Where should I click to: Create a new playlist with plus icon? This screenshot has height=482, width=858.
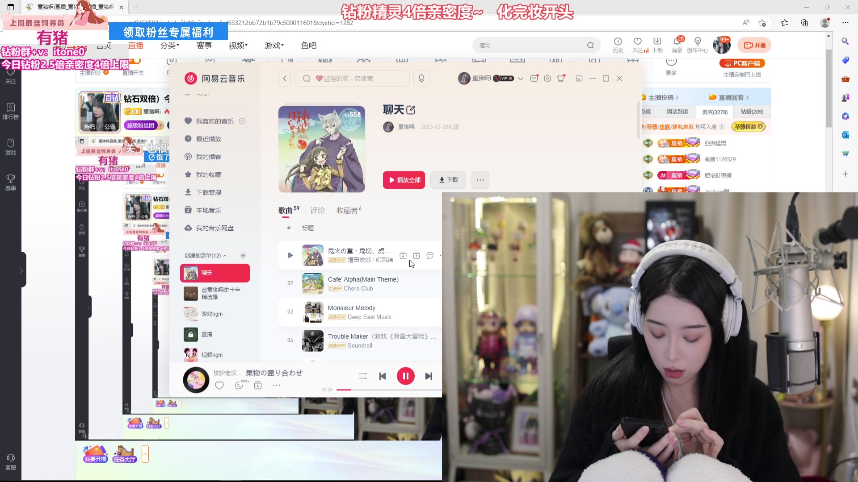243,256
